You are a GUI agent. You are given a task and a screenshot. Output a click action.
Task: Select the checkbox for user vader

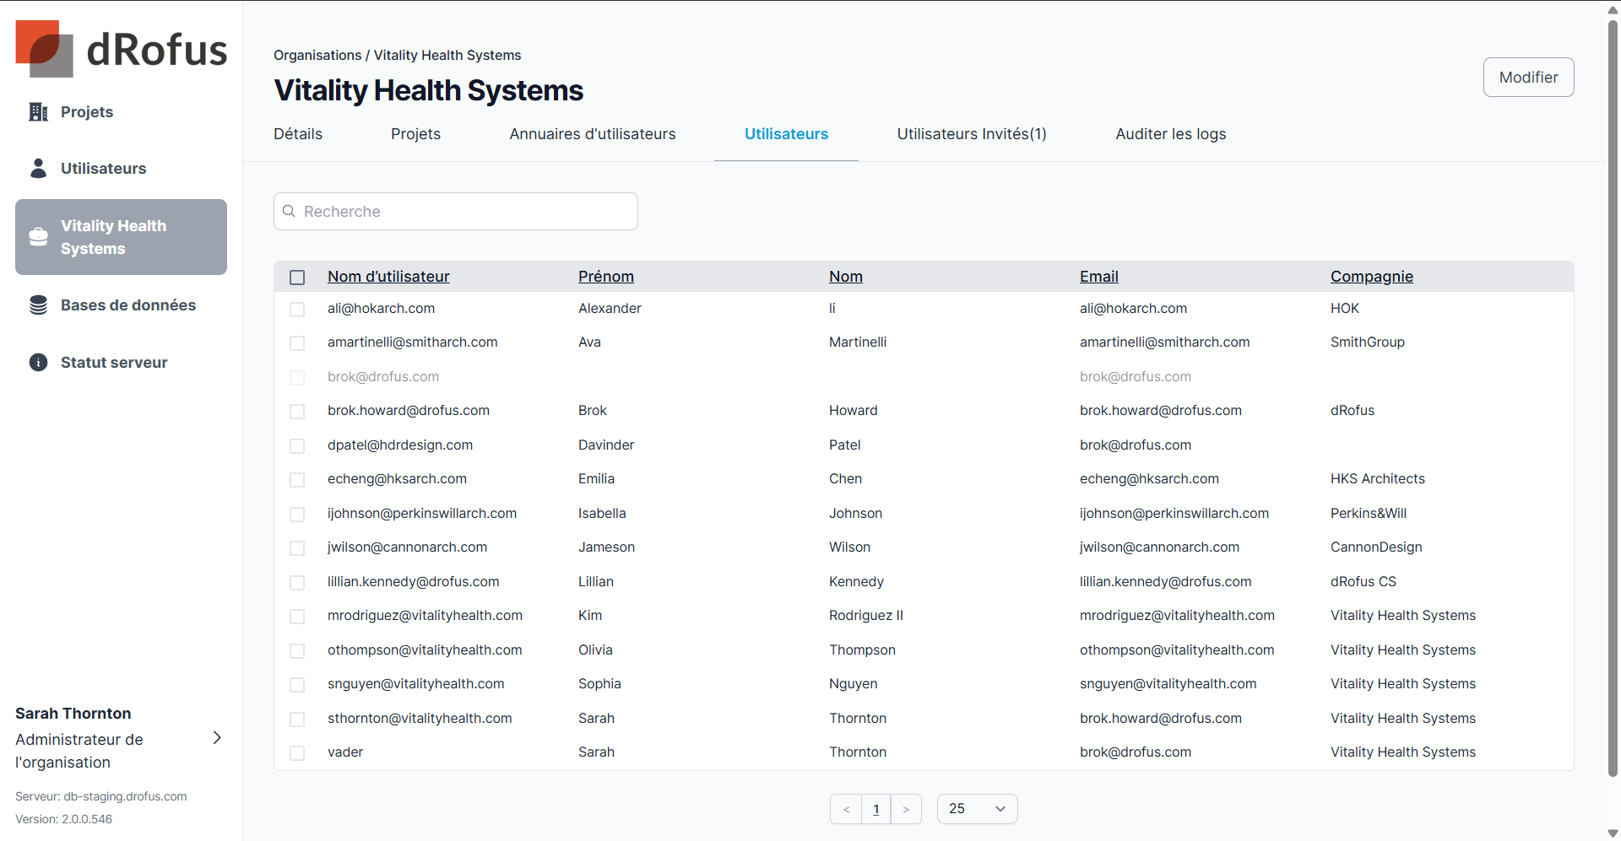click(297, 752)
